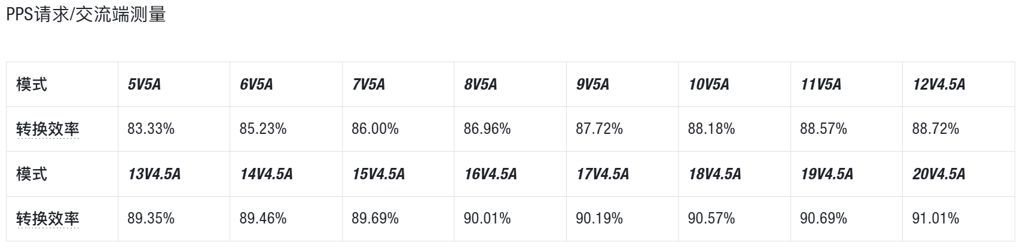Click the first 转换效率 underlined label
Image resolution: width=1023 pixels, height=248 pixels.
point(48,129)
